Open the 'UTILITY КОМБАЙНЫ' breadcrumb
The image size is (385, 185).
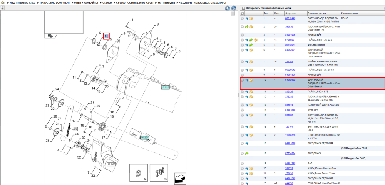87,3
